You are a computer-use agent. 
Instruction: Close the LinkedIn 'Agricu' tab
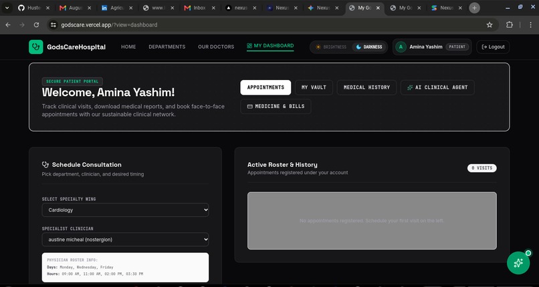tap(130, 8)
